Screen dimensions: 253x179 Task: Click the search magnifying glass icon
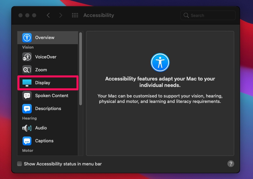click(186, 15)
